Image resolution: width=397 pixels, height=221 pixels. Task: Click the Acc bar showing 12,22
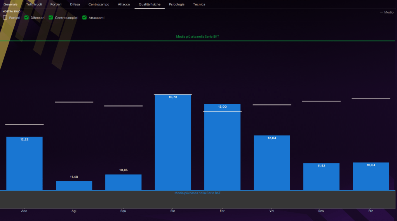coord(24,163)
